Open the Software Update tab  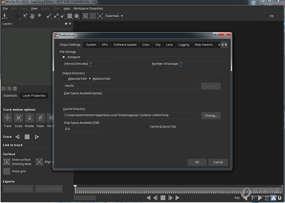125,45
